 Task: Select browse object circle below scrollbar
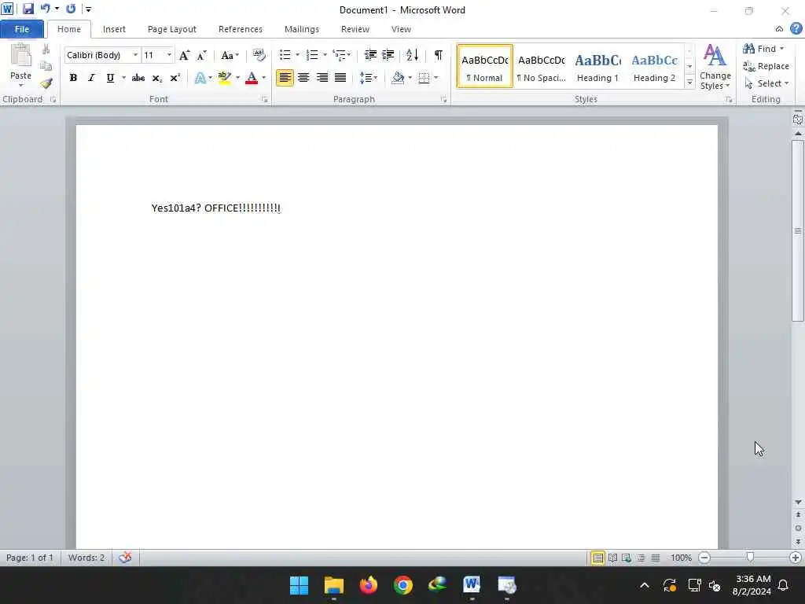pos(798,528)
